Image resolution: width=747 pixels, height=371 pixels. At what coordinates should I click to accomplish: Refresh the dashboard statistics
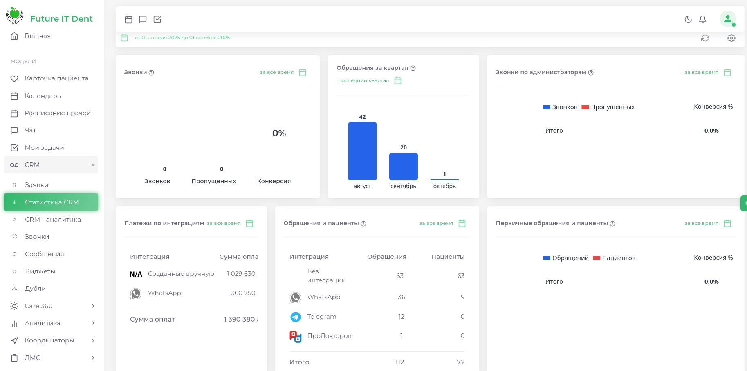tap(705, 38)
